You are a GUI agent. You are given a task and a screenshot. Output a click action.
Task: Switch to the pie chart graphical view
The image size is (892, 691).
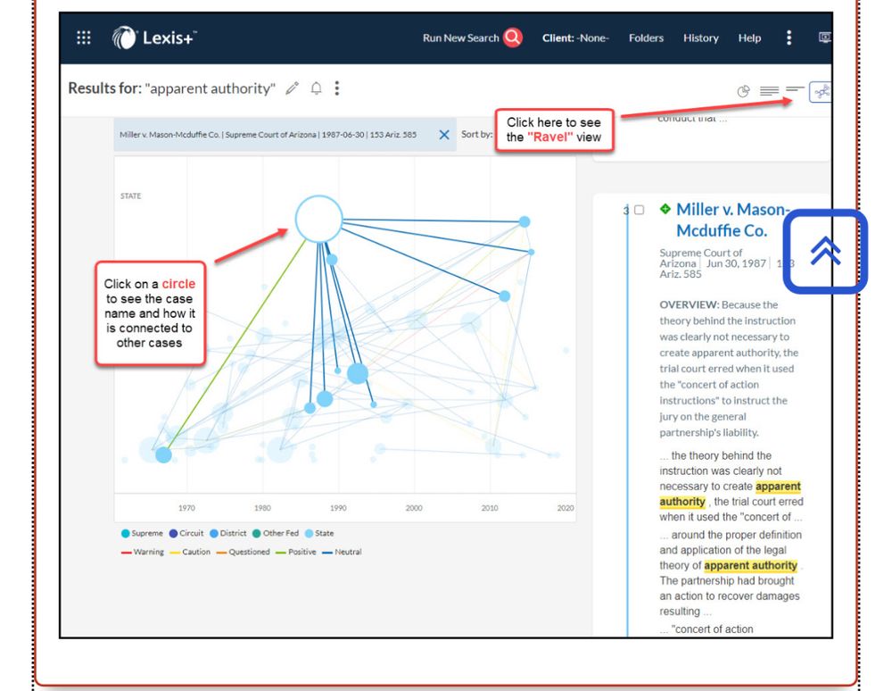(744, 91)
